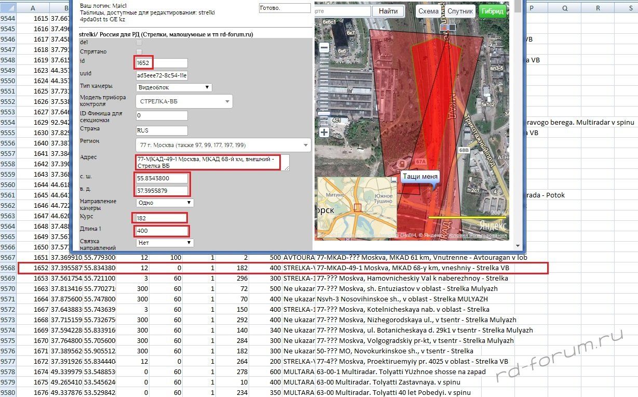Click the camera marker icon on map
The width and height of the screenshot is (638, 397).
(449, 27)
